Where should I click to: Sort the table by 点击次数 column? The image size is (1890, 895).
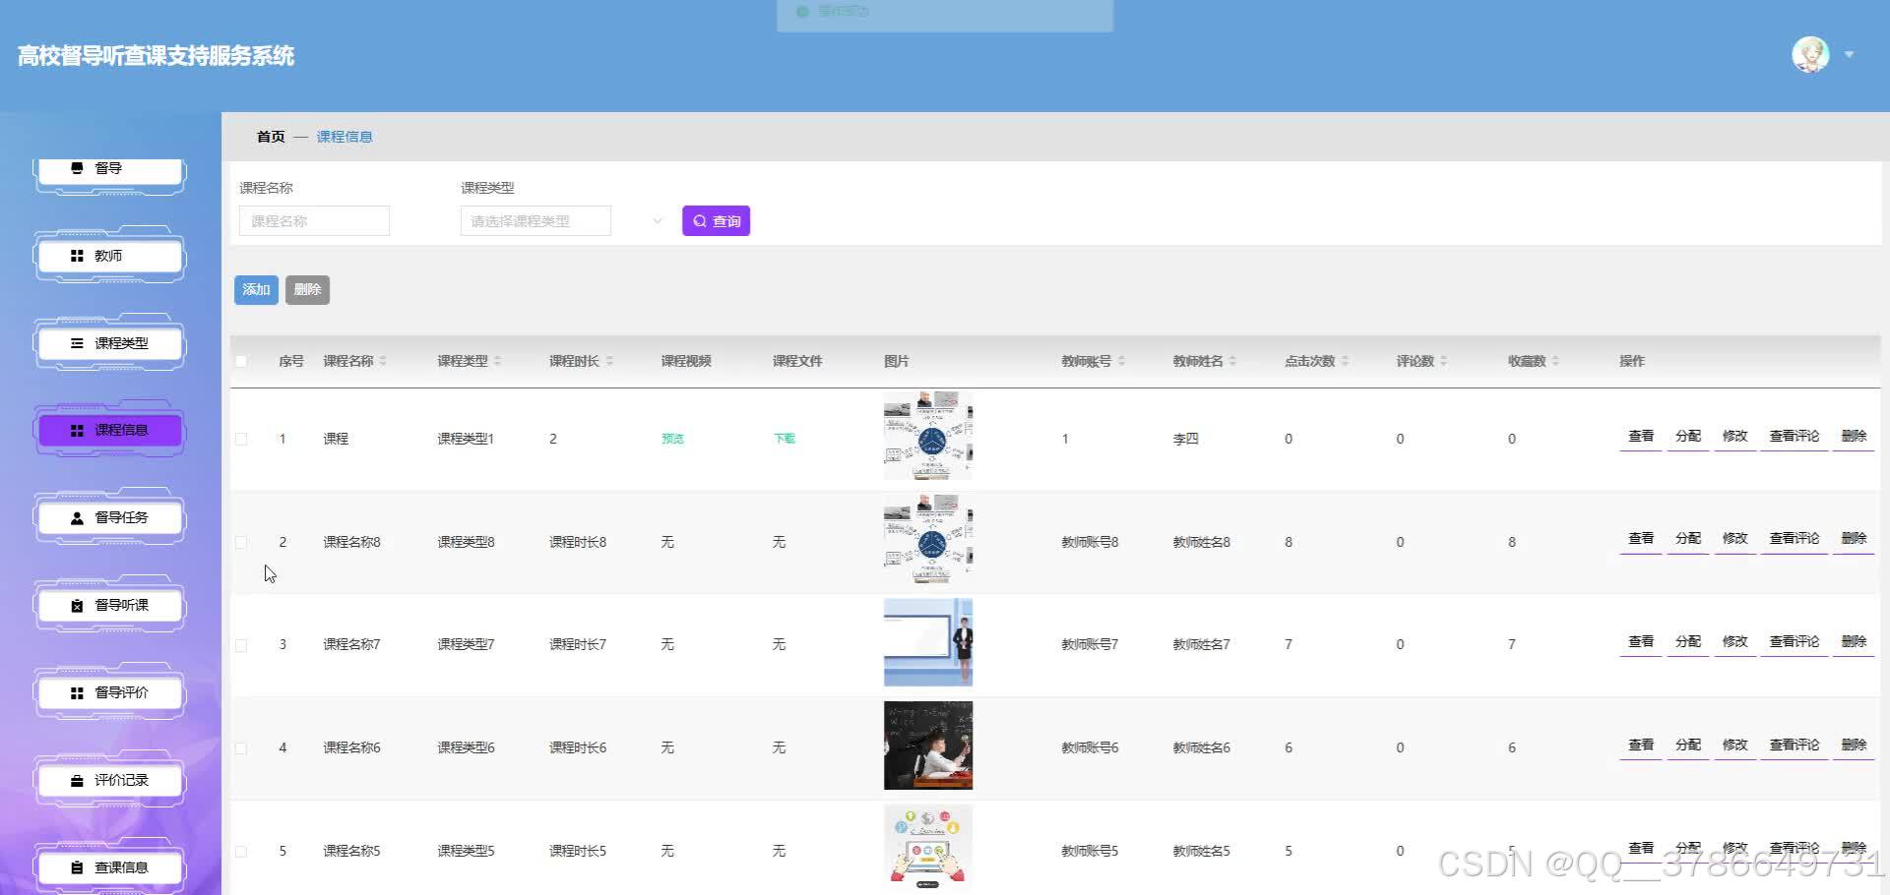pos(1310,361)
